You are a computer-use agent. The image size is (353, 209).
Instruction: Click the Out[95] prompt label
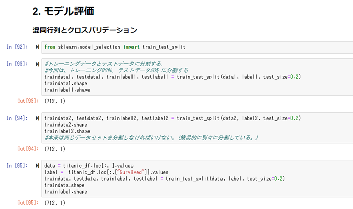tap(28, 203)
